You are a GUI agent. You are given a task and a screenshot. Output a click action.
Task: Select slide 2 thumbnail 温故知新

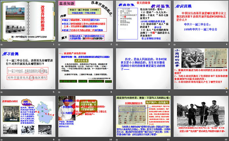[x=86, y=21]
